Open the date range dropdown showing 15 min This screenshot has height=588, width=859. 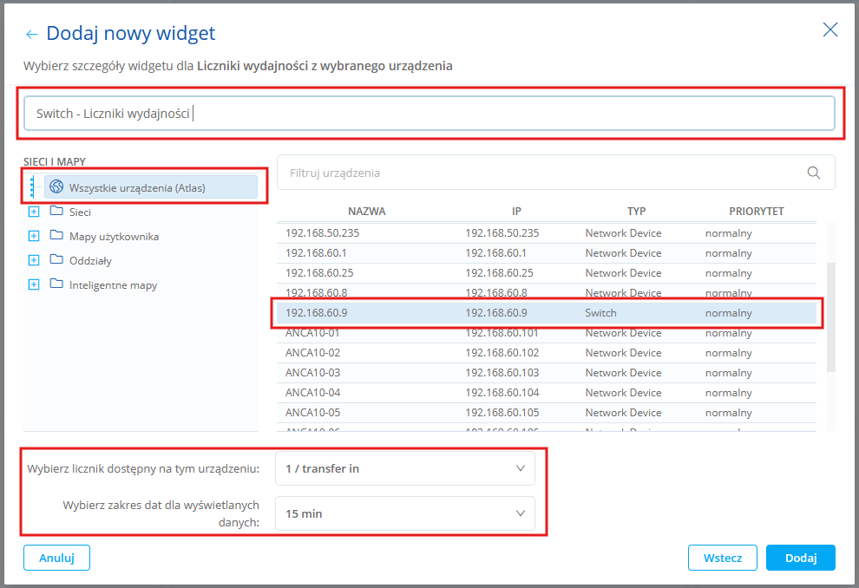[404, 513]
